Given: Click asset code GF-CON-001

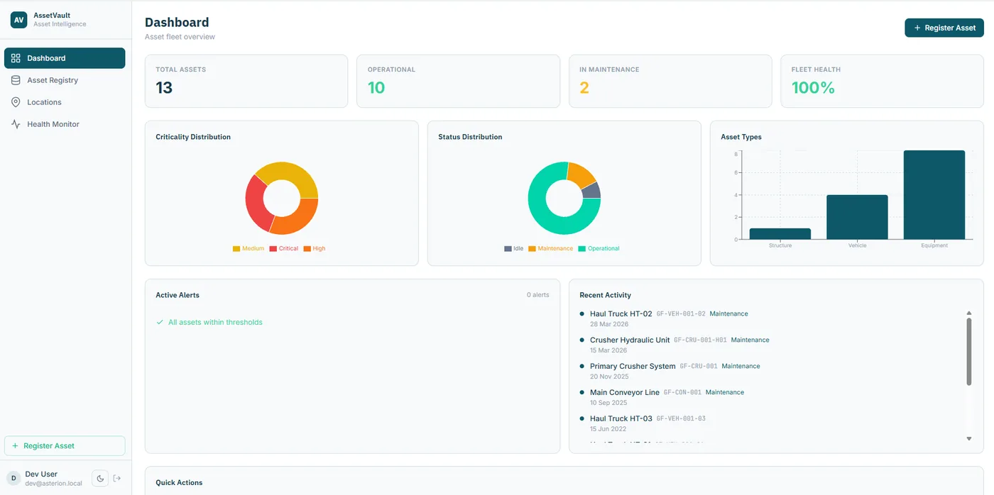Looking at the screenshot, I should point(682,392).
